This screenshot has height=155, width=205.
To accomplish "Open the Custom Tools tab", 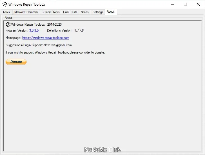I will click(x=50, y=12).
